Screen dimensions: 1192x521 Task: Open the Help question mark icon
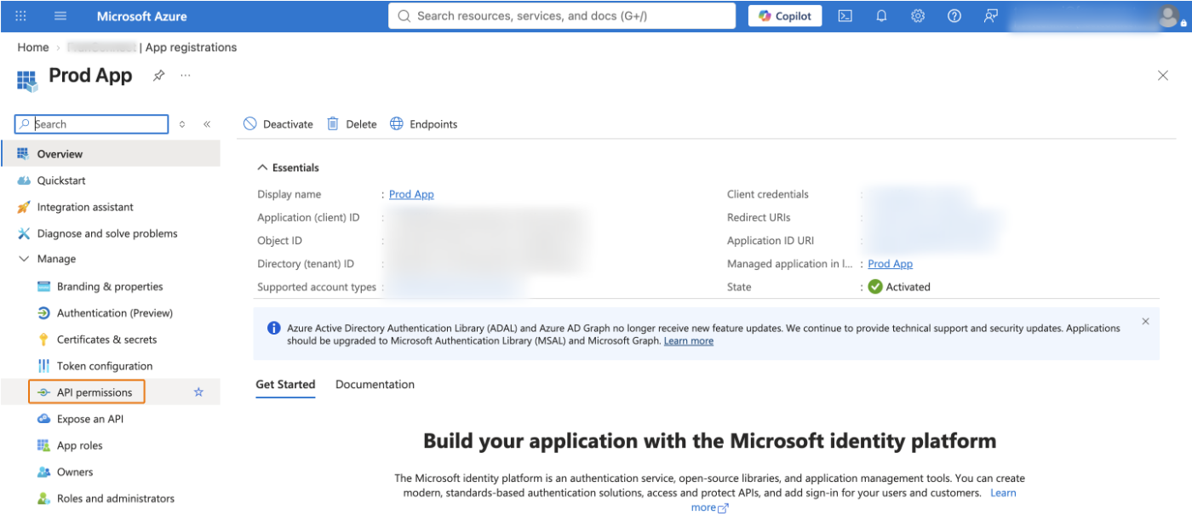click(954, 16)
